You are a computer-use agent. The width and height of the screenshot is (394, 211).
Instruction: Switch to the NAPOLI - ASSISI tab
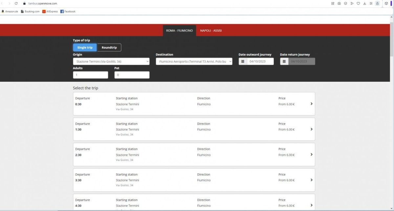coord(211,31)
